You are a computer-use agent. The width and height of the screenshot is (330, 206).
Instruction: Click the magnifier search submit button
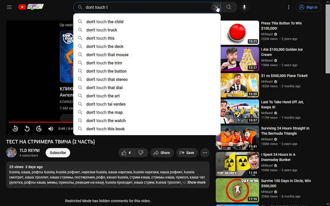(x=229, y=7)
